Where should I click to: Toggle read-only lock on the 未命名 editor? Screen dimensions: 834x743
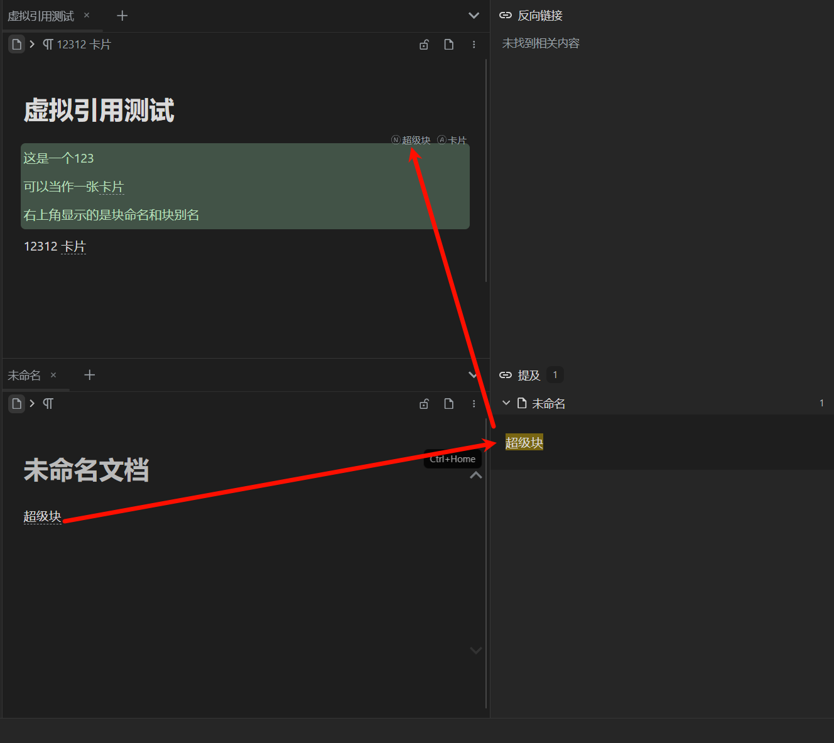point(424,403)
